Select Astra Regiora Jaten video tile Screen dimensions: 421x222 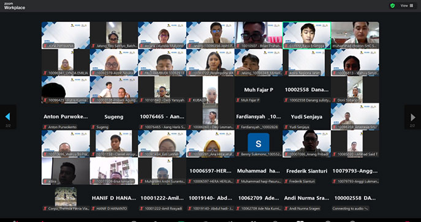pos(306,62)
